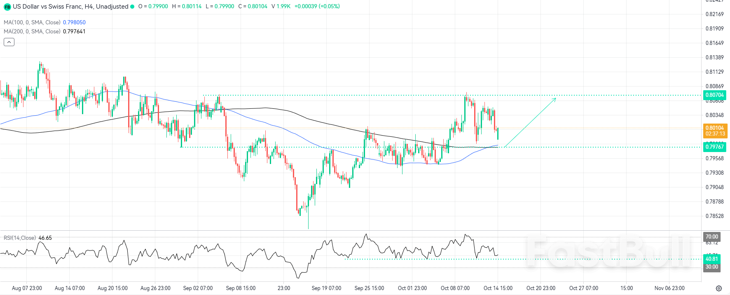Click the green market status dot
730x295 pixels.
[x=132, y=7]
